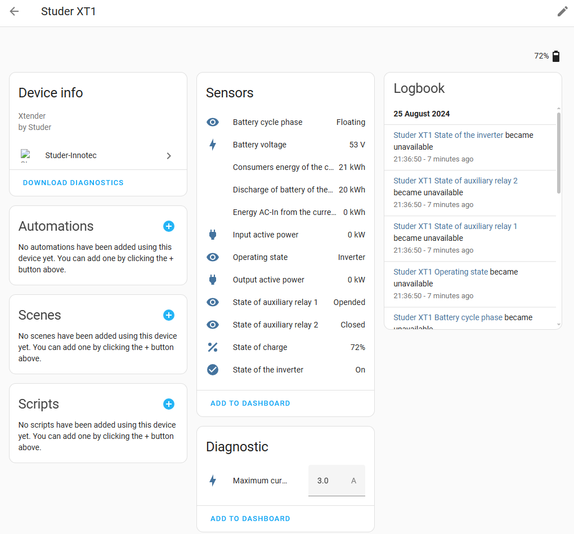Click lightning icon beside Battery voltage
Image resolution: width=574 pixels, height=534 pixels.
tap(213, 145)
